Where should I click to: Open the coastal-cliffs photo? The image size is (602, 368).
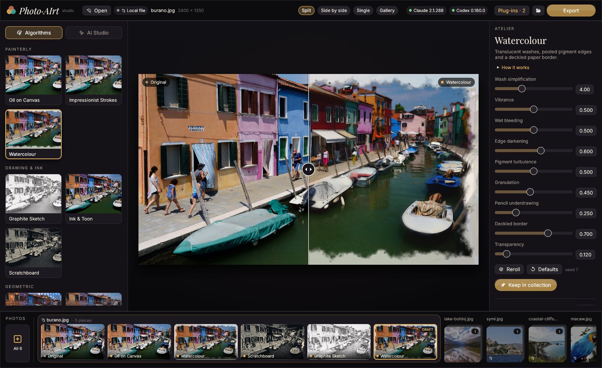coord(547,344)
